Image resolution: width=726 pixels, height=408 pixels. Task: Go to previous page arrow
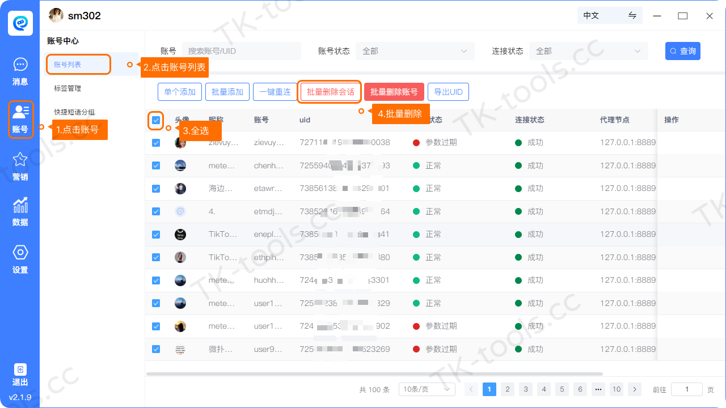(471, 389)
